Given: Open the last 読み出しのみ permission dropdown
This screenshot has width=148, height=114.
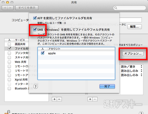Looking at the screenshot, I should [x=132, y=75].
